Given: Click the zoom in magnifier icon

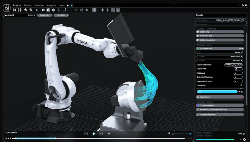Looking at the screenshot, I should pos(26,10).
